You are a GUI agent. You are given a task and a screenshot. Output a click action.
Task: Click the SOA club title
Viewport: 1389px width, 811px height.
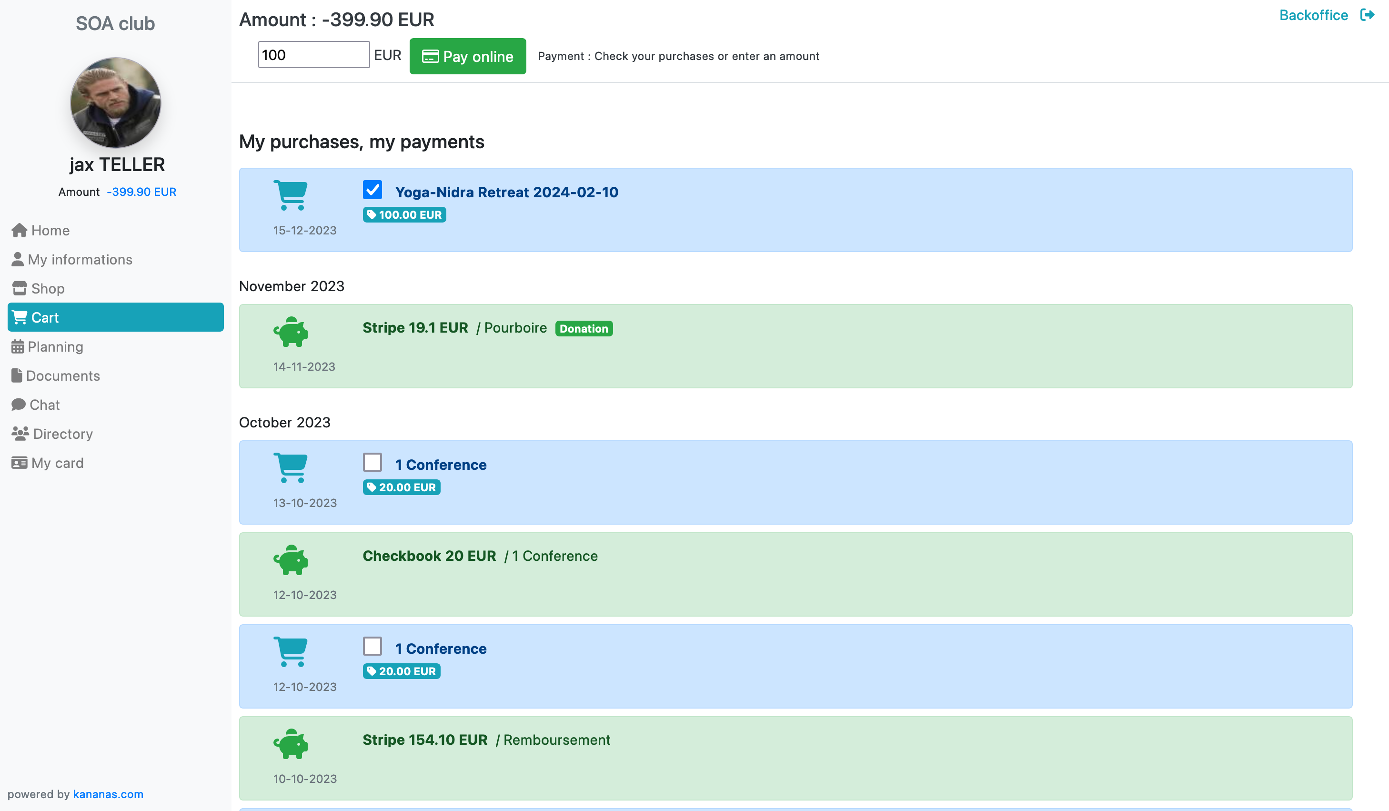[x=115, y=24]
